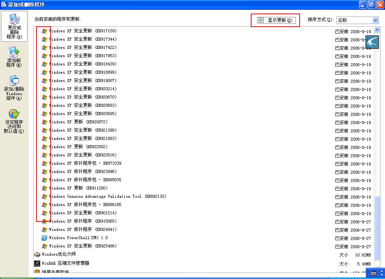385x279 pixels.
Task: Click the icon of KB922616 security update
Action: click(x=44, y=155)
